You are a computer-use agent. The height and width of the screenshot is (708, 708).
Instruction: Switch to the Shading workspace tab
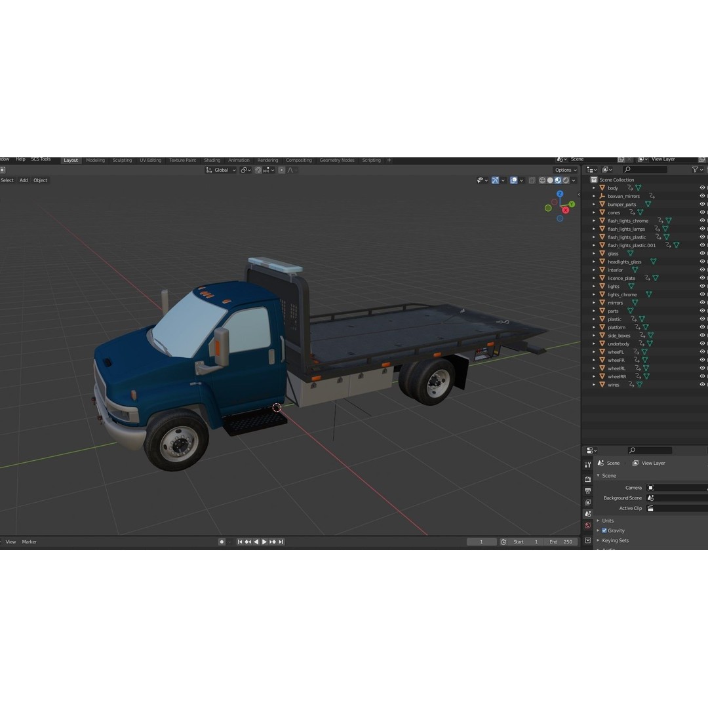coord(212,159)
